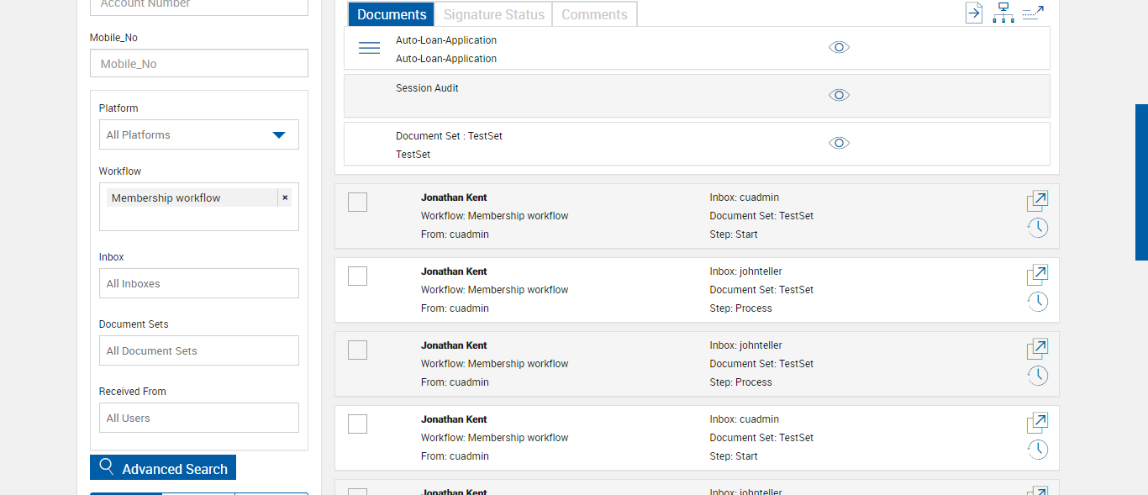Viewport: 1148px width, 495px height.
Task: Click pop-out icon on first Jonathan Kent item
Action: coord(1038,201)
